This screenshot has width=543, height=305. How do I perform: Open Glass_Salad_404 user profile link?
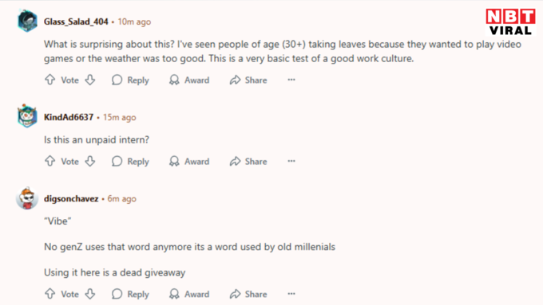[x=76, y=22]
